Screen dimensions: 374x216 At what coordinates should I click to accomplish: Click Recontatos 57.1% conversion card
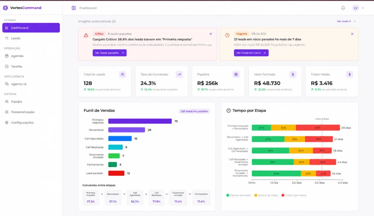tap(113, 198)
